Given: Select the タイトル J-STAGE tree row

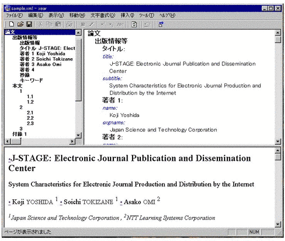Looking at the screenshot, I should 47,48.
